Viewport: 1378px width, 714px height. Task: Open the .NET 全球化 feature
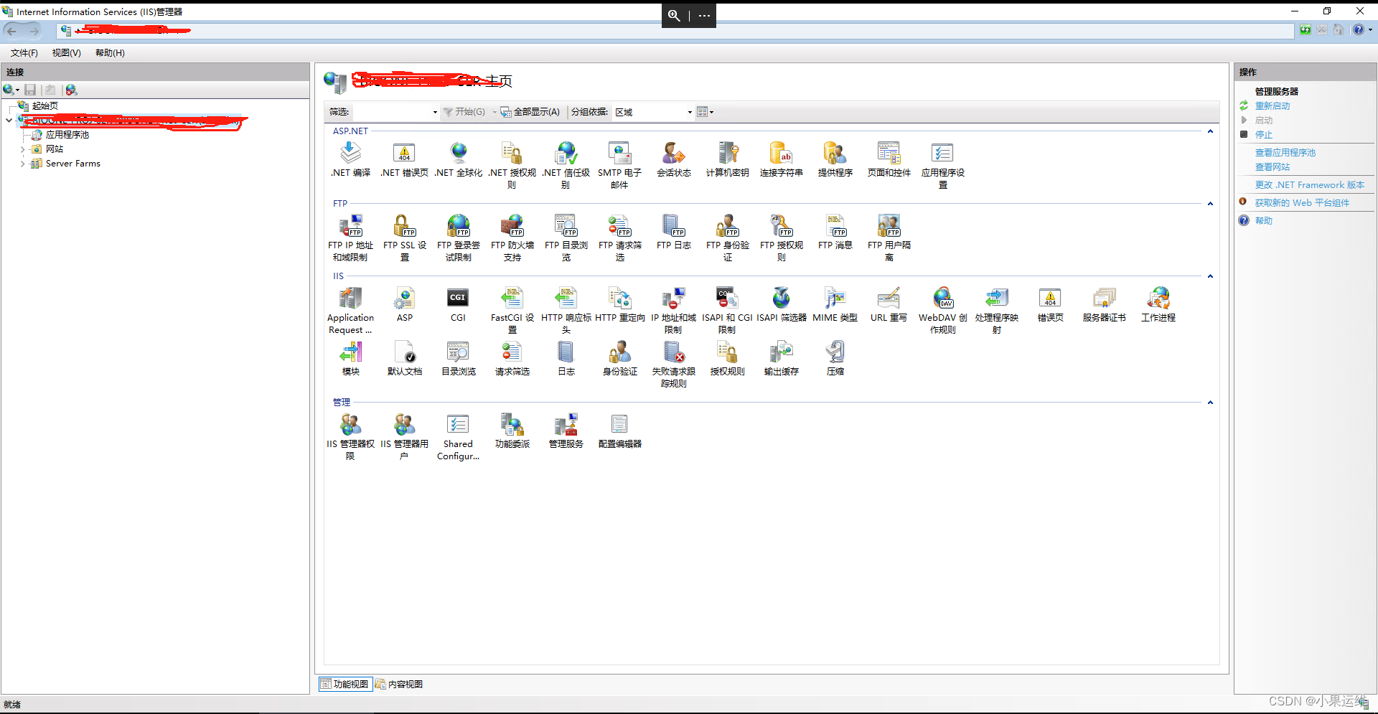point(458,159)
